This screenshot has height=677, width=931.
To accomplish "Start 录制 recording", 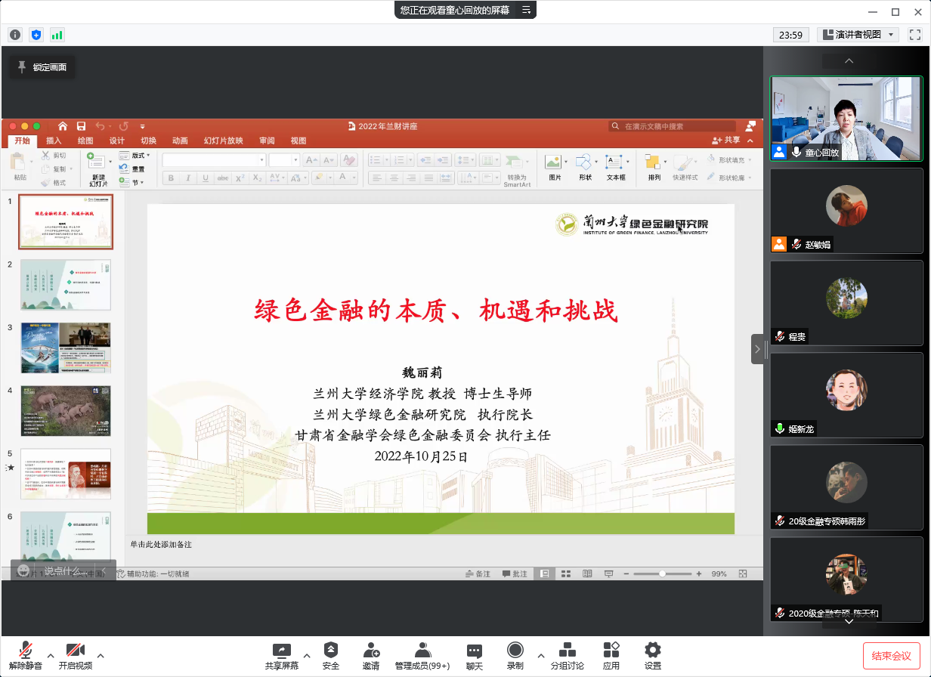I will tap(515, 655).
